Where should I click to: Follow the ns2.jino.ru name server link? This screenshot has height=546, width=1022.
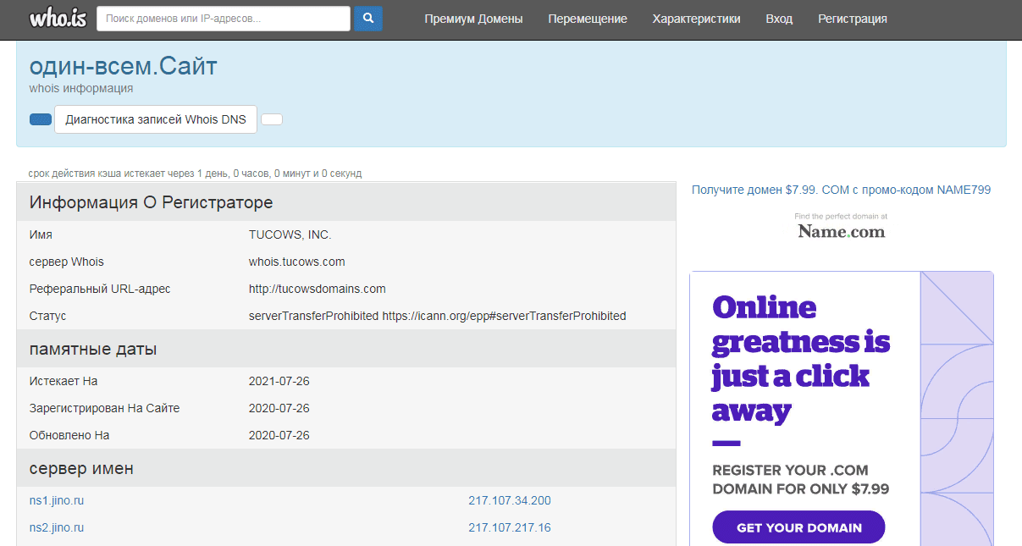pyautogui.click(x=57, y=527)
